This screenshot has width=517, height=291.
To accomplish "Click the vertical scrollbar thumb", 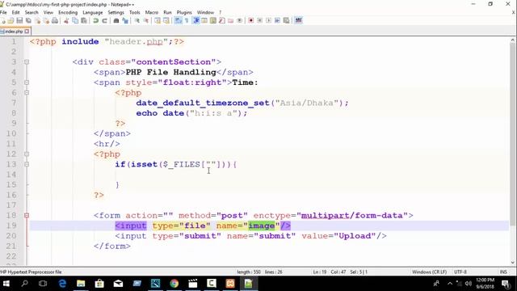I will tap(512, 133).
